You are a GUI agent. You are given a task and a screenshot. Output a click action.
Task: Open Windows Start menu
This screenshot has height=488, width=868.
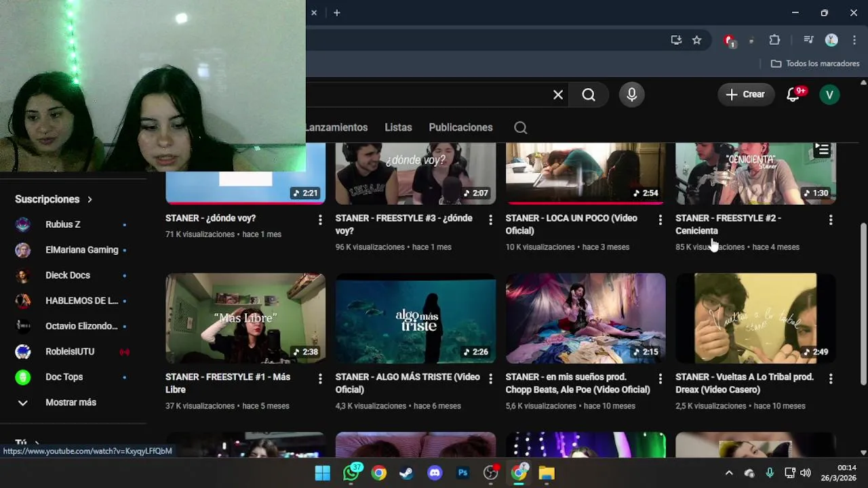click(x=323, y=473)
